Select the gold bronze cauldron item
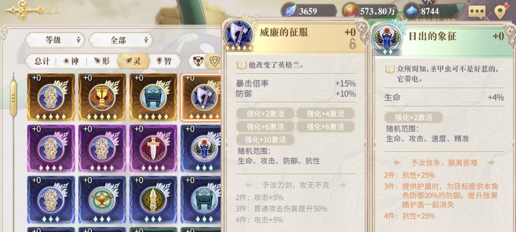Image resolution: width=516 pixels, height=232 pixels. (153, 97)
